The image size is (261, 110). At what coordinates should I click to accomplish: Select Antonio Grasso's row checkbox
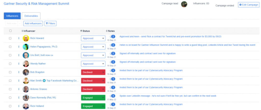coord(10,89)
